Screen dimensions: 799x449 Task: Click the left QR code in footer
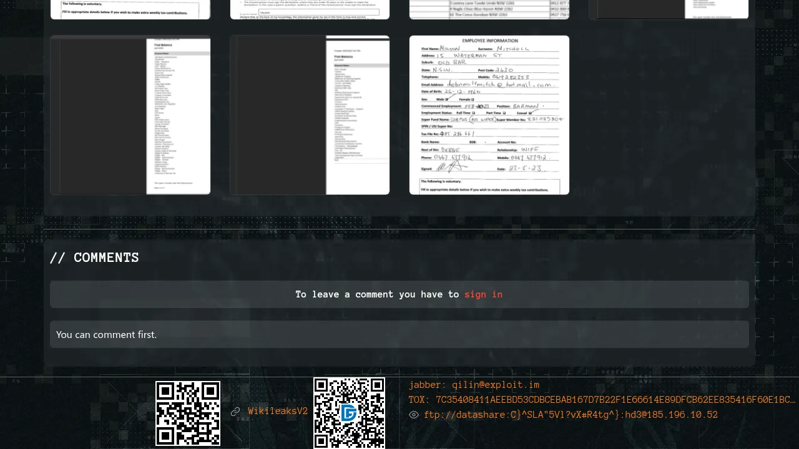click(x=188, y=413)
